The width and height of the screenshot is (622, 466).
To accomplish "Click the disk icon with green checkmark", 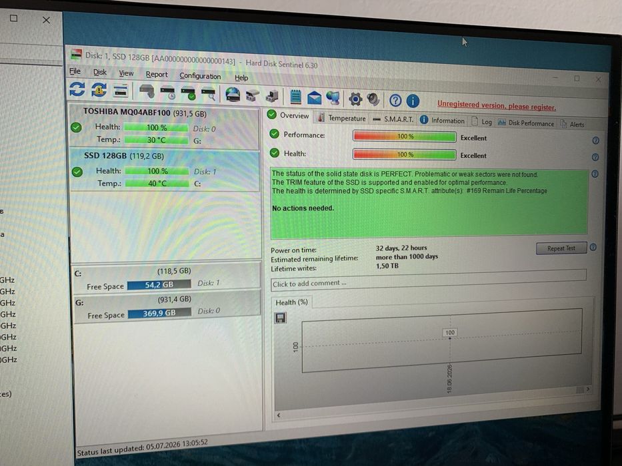I will click(189, 93).
